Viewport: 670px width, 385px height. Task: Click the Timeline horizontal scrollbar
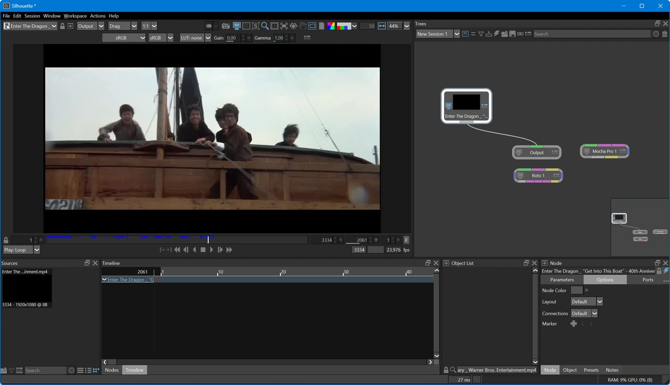click(268, 362)
